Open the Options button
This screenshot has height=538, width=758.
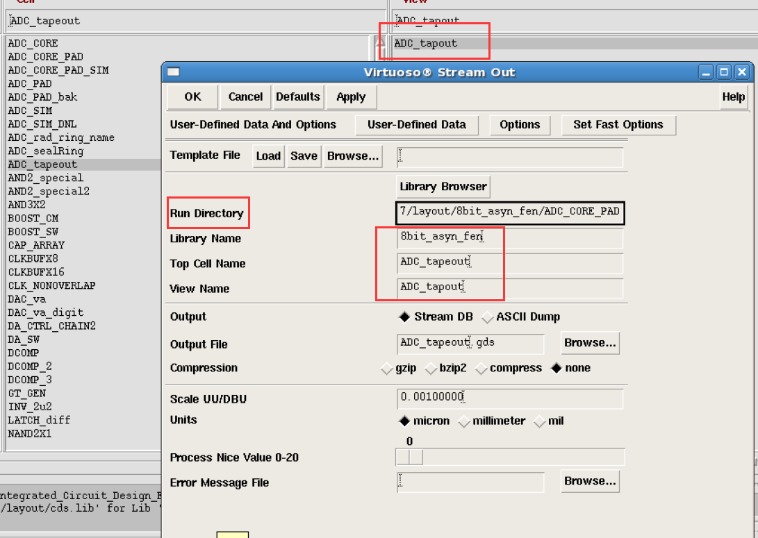[x=520, y=125]
